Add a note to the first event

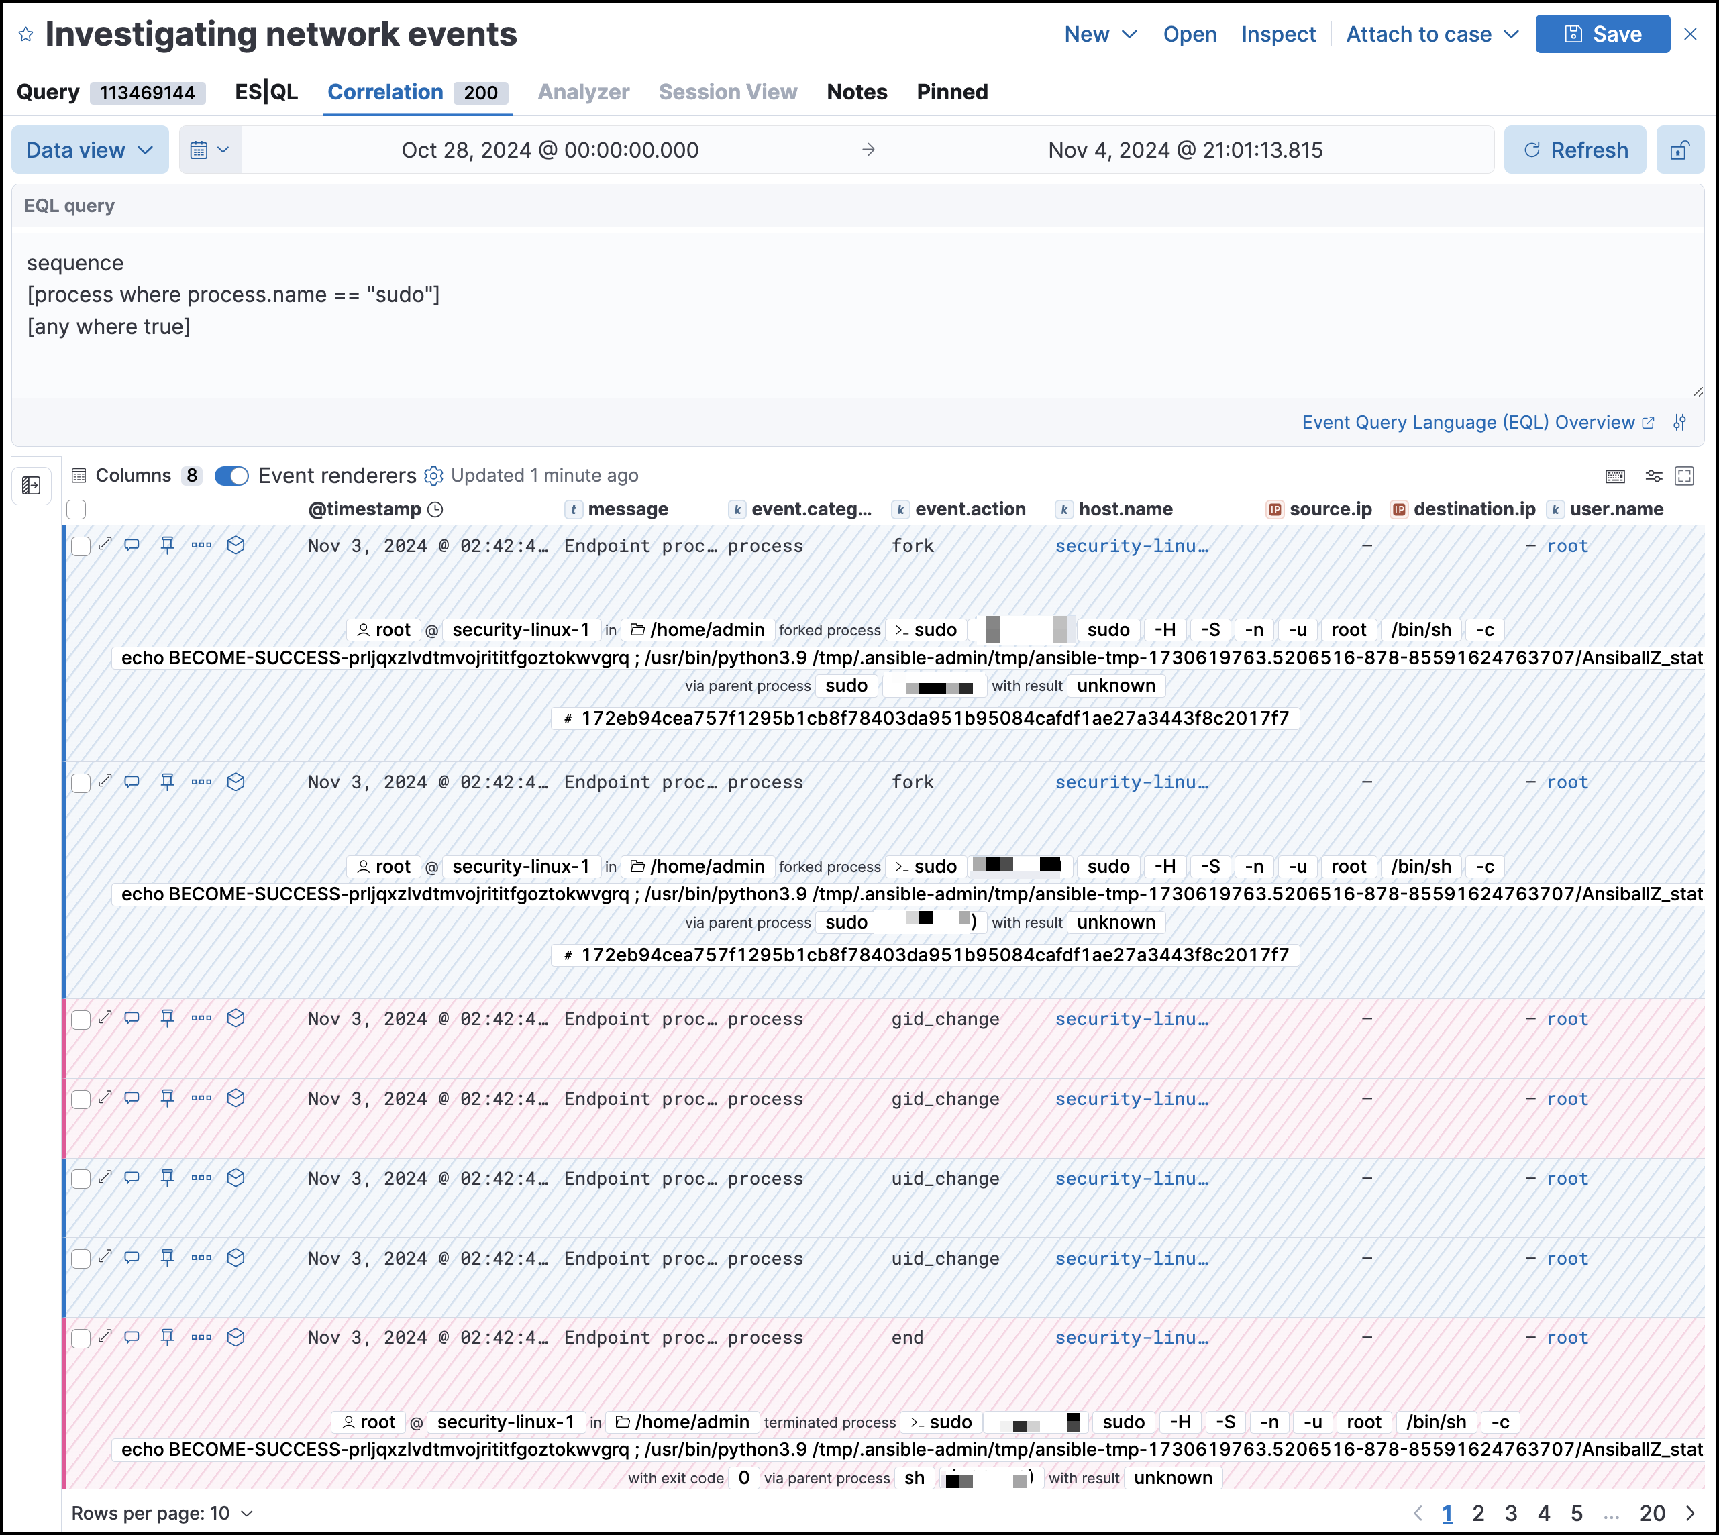131,545
